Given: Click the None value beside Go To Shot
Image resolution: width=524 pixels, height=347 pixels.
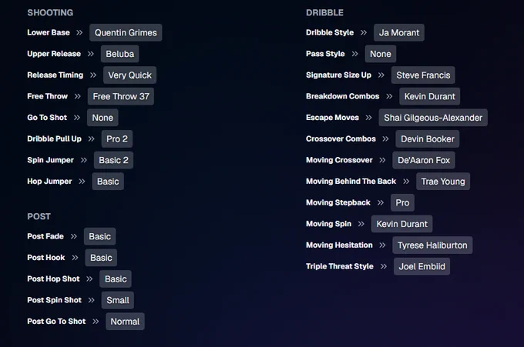Looking at the screenshot, I should 102,118.
